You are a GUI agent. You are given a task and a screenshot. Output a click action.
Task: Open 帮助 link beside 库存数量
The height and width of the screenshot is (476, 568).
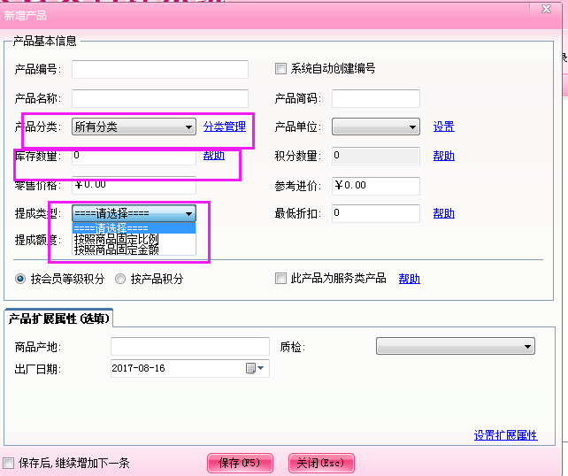coord(214,156)
